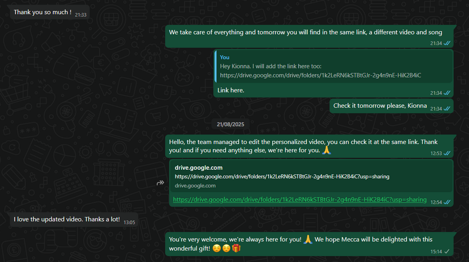Viewport: 469px width, 262px height.
Task: Click read ticks on "Check it tomorrow please" message
Action: coord(447,109)
